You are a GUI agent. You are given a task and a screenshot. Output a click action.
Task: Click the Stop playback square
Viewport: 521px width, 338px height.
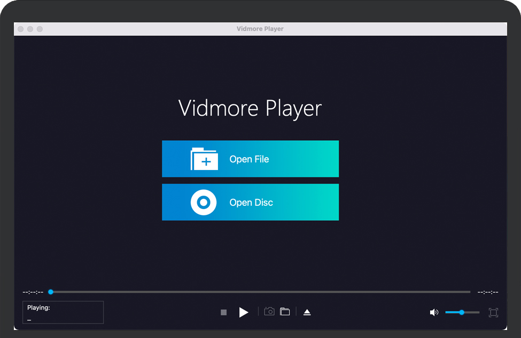[224, 312]
